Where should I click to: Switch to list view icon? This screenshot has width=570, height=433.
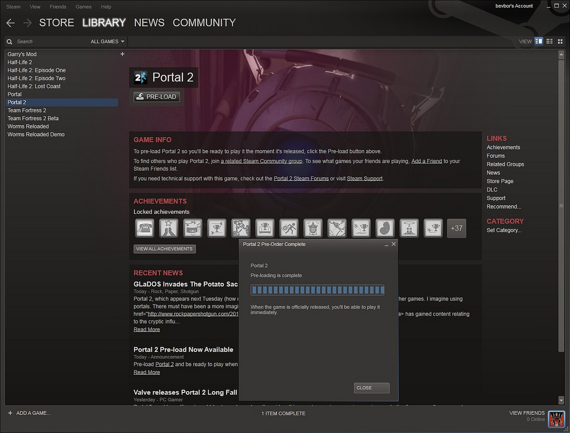(x=549, y=41)
